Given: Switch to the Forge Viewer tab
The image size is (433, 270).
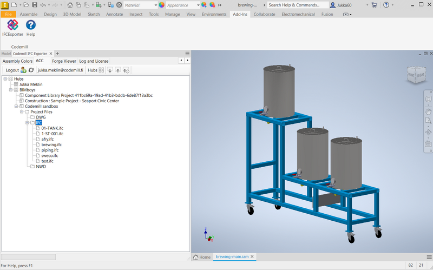Looking at the screenshot, I should pos(64,61).
